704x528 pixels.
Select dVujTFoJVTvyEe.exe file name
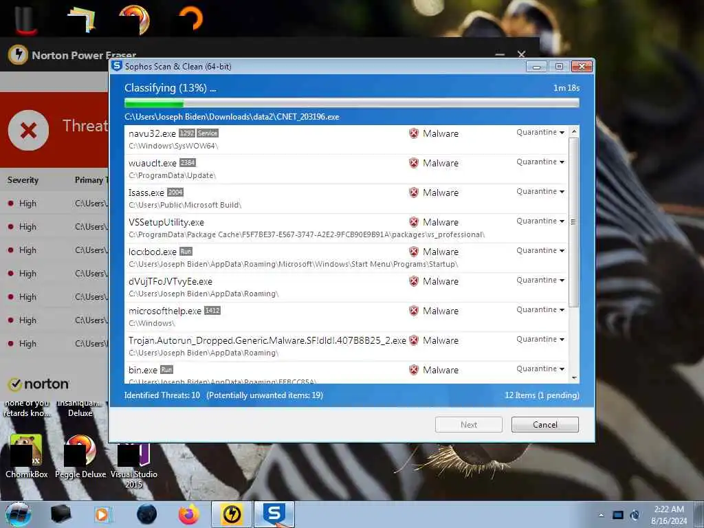[170, 281]
